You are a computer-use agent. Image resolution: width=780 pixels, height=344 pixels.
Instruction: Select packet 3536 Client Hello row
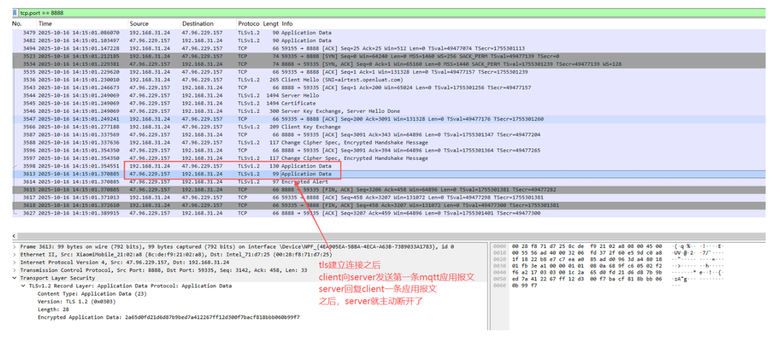click(x=388, y=80)
